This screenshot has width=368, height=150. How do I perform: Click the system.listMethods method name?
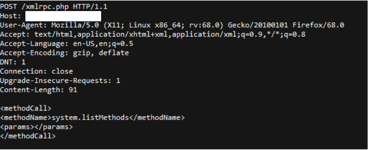(90, 118)
